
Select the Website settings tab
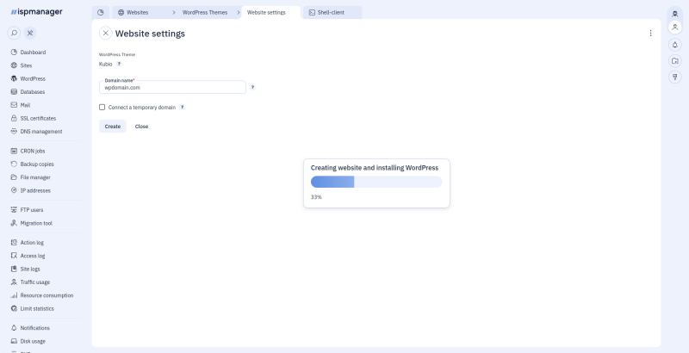click(270, 12)
